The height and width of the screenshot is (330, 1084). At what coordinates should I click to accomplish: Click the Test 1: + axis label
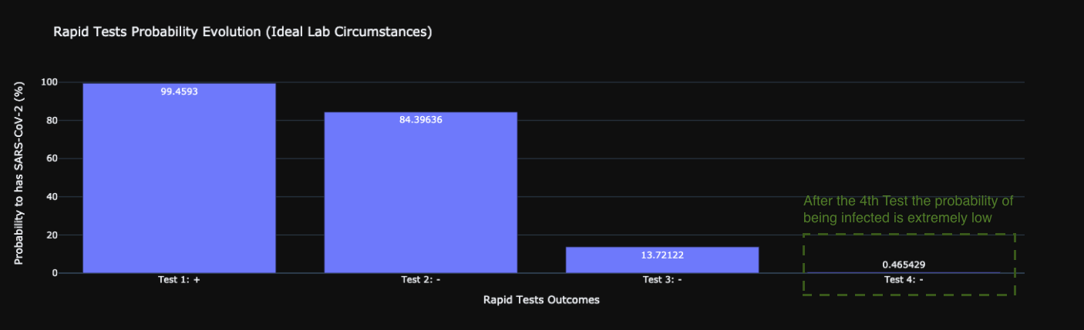179,280
